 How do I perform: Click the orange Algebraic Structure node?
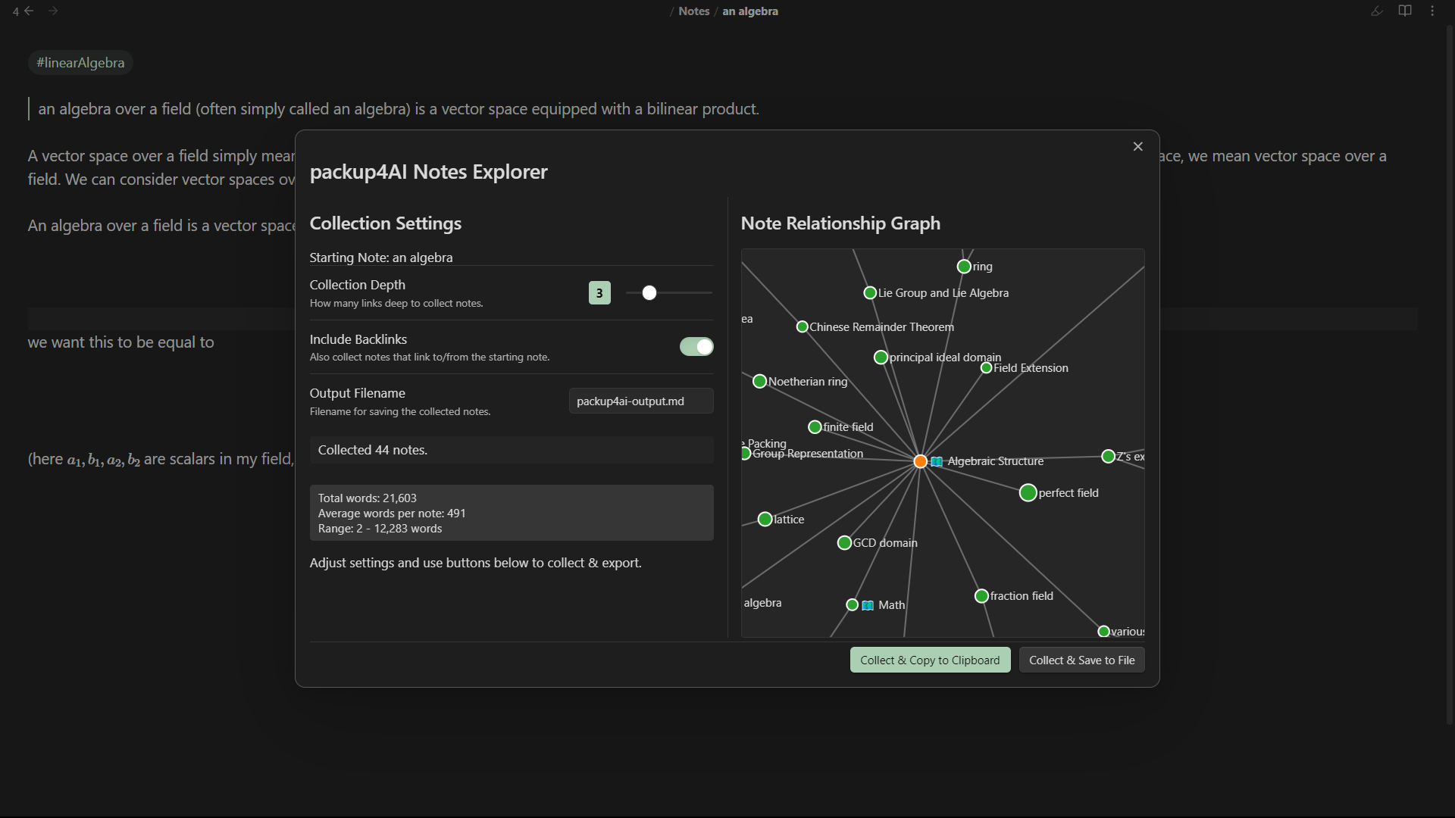pyautogui.click(x=920, y=461)
